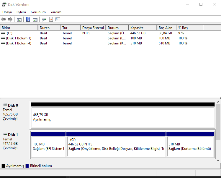This screenshot has width=221, height=178.
Task: Click the list settings toolbar icon
Action: (58, 19)
